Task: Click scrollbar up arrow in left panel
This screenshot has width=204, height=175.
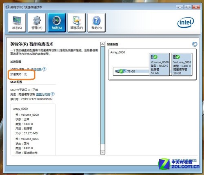Action: [x=103, y=44]
